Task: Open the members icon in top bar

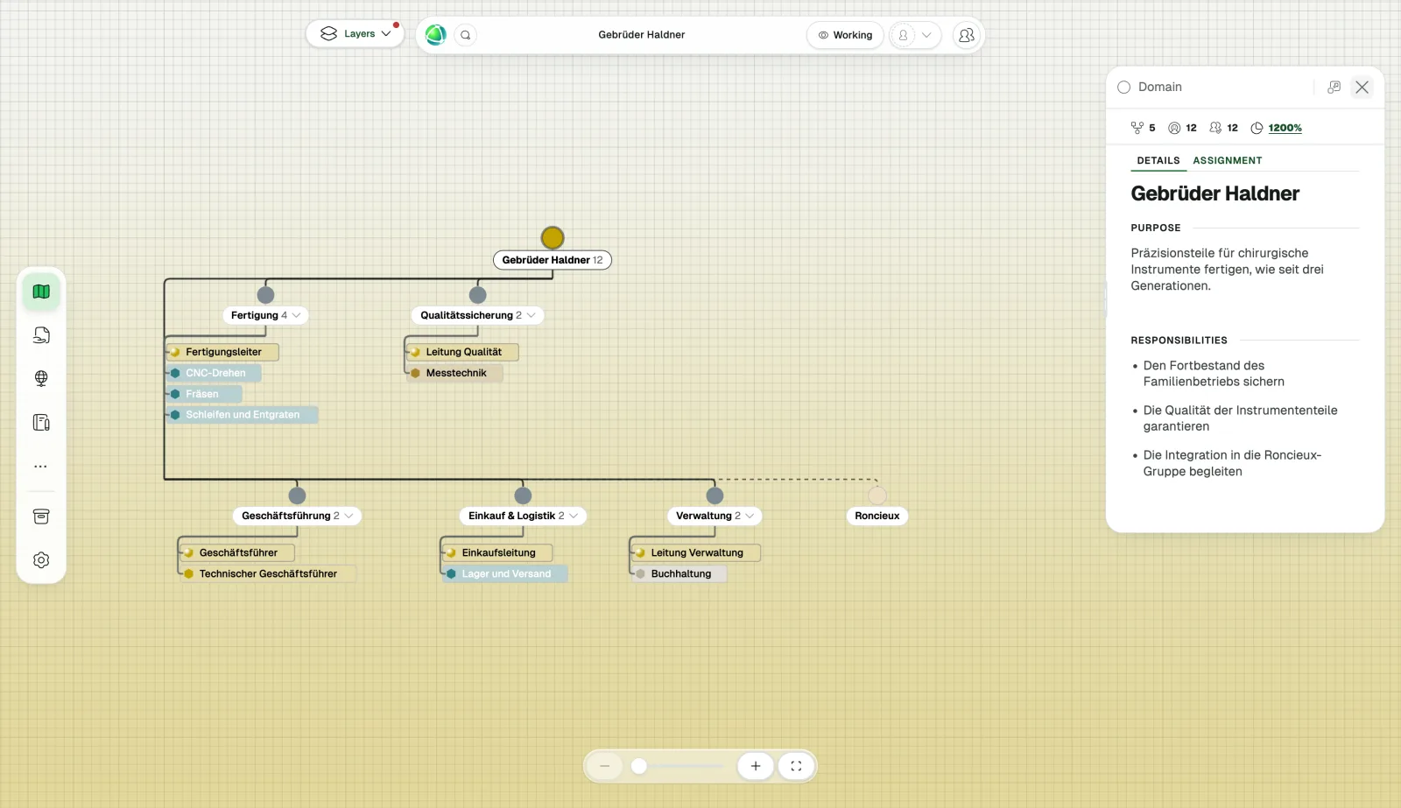Action: (x=967, y=35)
